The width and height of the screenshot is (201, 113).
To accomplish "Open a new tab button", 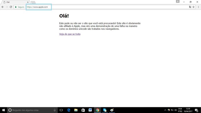I will (33, 2).
